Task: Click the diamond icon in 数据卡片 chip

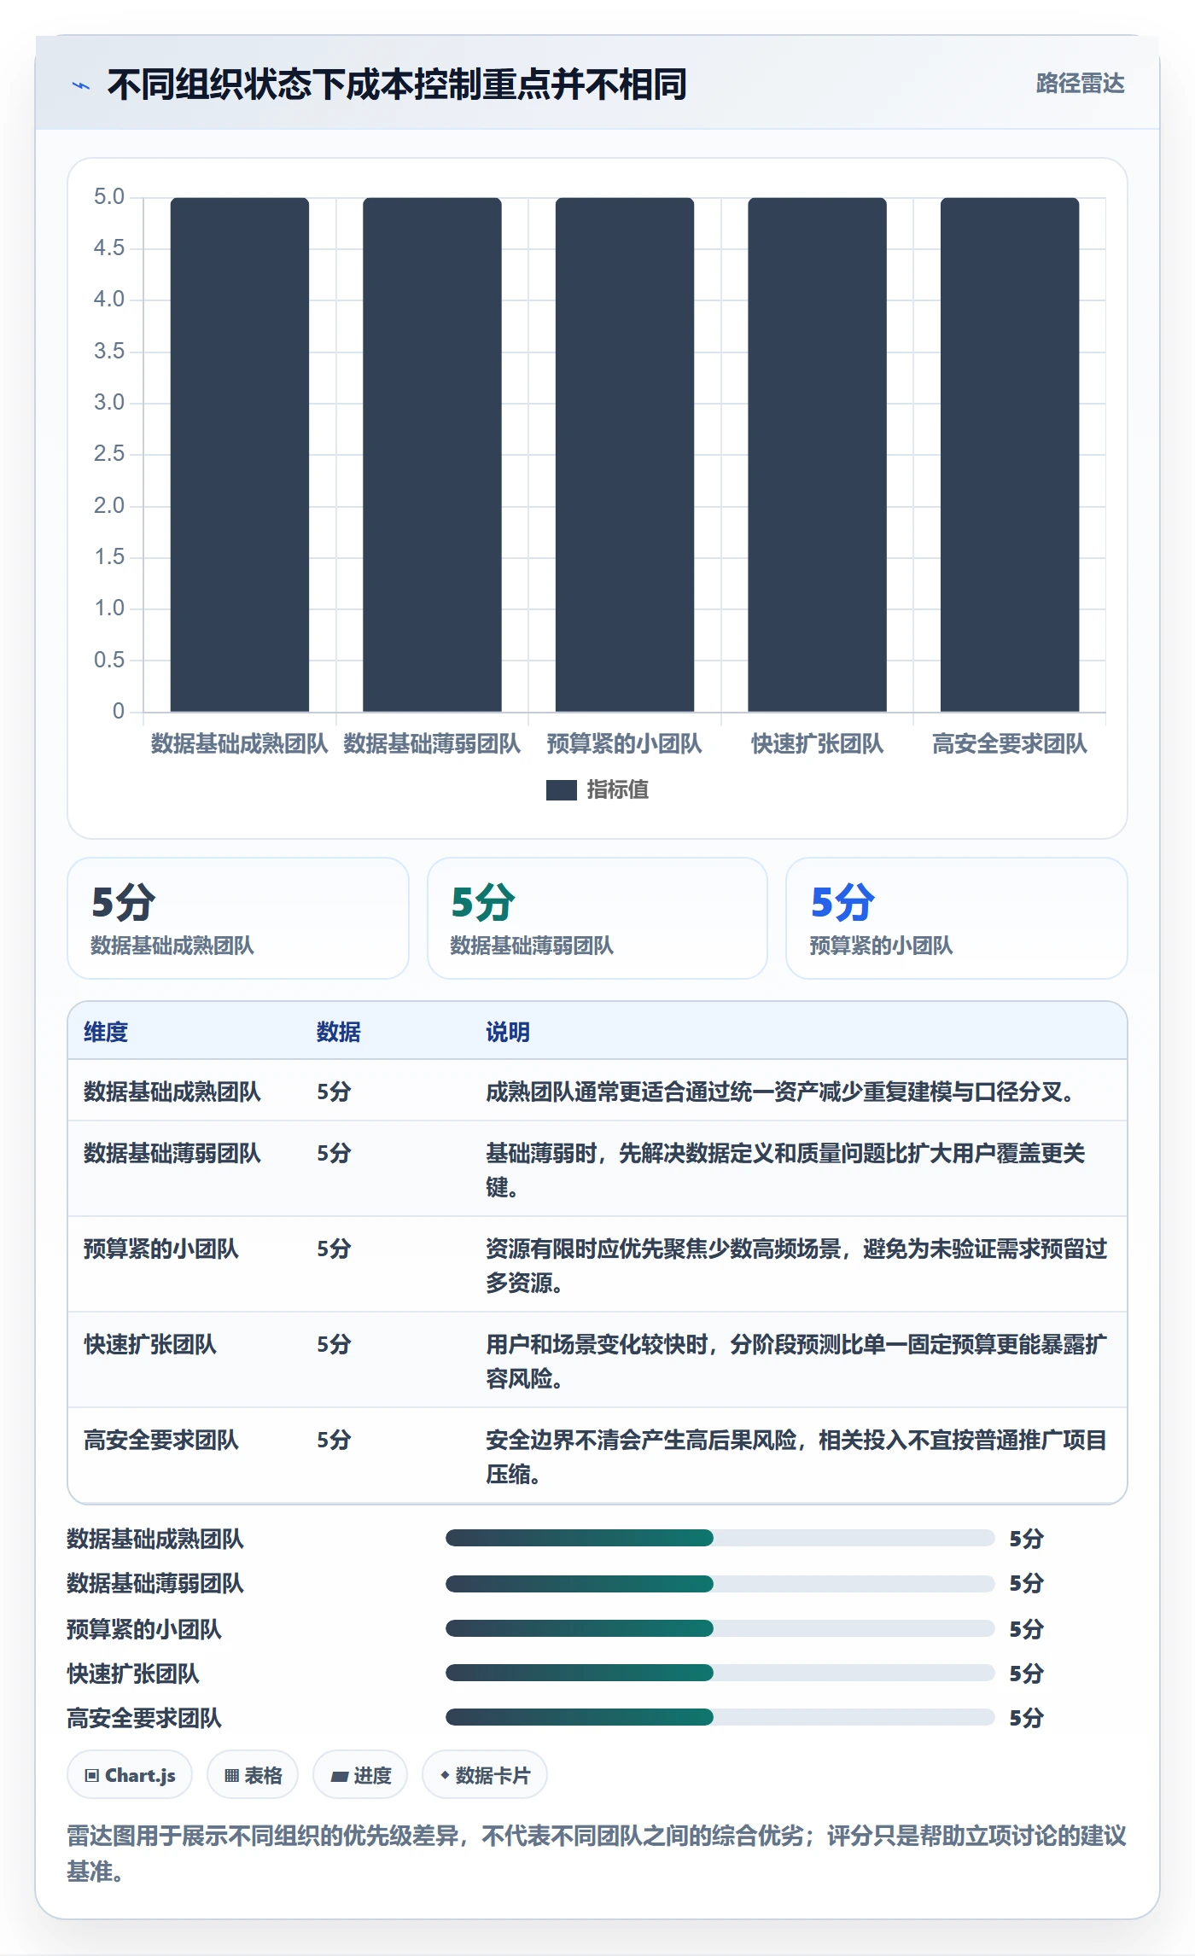Action: tap(445, 1775)
